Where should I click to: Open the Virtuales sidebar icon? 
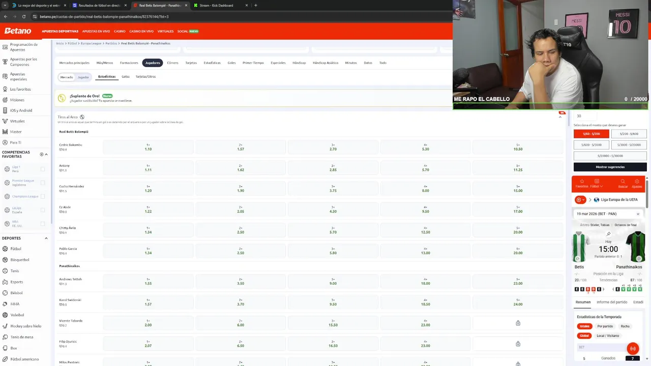coord(5,121)
